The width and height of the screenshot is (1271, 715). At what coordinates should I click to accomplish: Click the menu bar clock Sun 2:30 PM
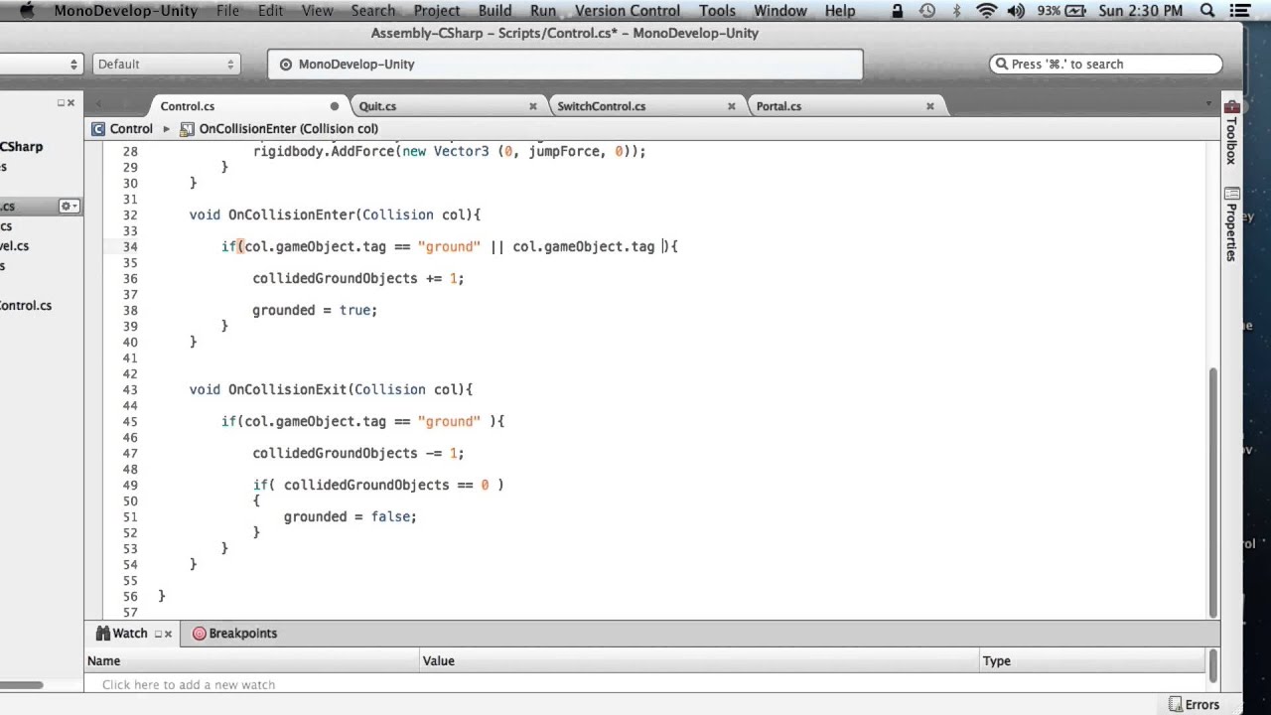1142,11
